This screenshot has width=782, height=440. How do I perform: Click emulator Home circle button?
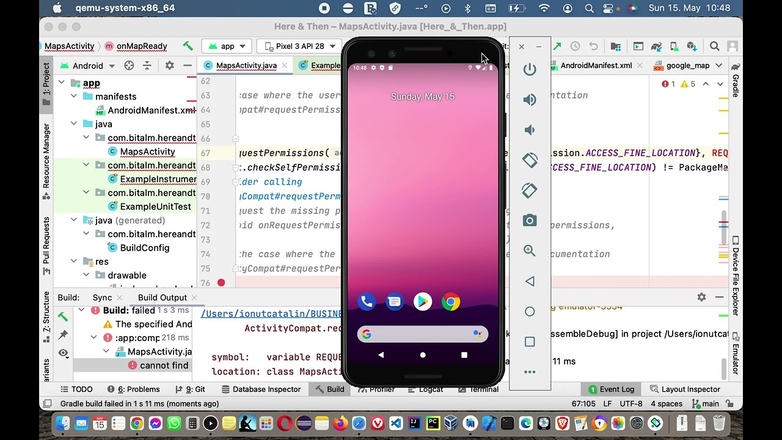pos(530,312)
